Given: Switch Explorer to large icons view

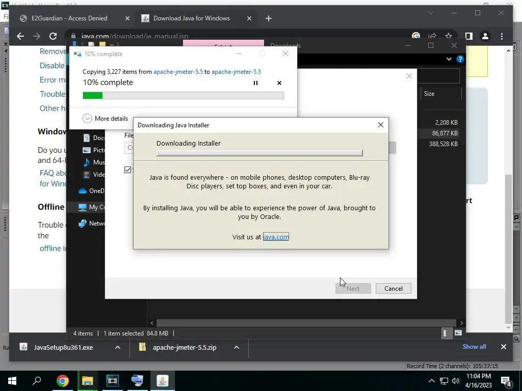Looking at the screenshot, I should (458, 333).
